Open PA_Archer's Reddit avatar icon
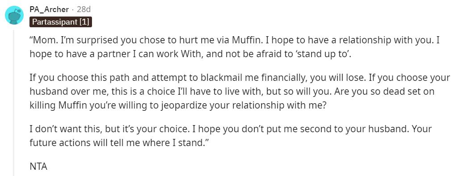 [x=14, y=15]
